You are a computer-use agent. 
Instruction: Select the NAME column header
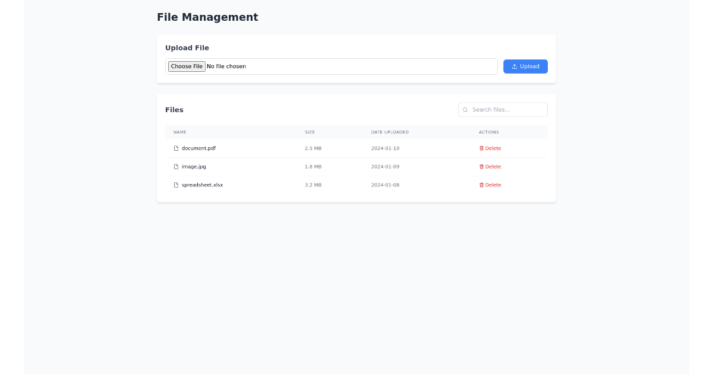[180, 132]
